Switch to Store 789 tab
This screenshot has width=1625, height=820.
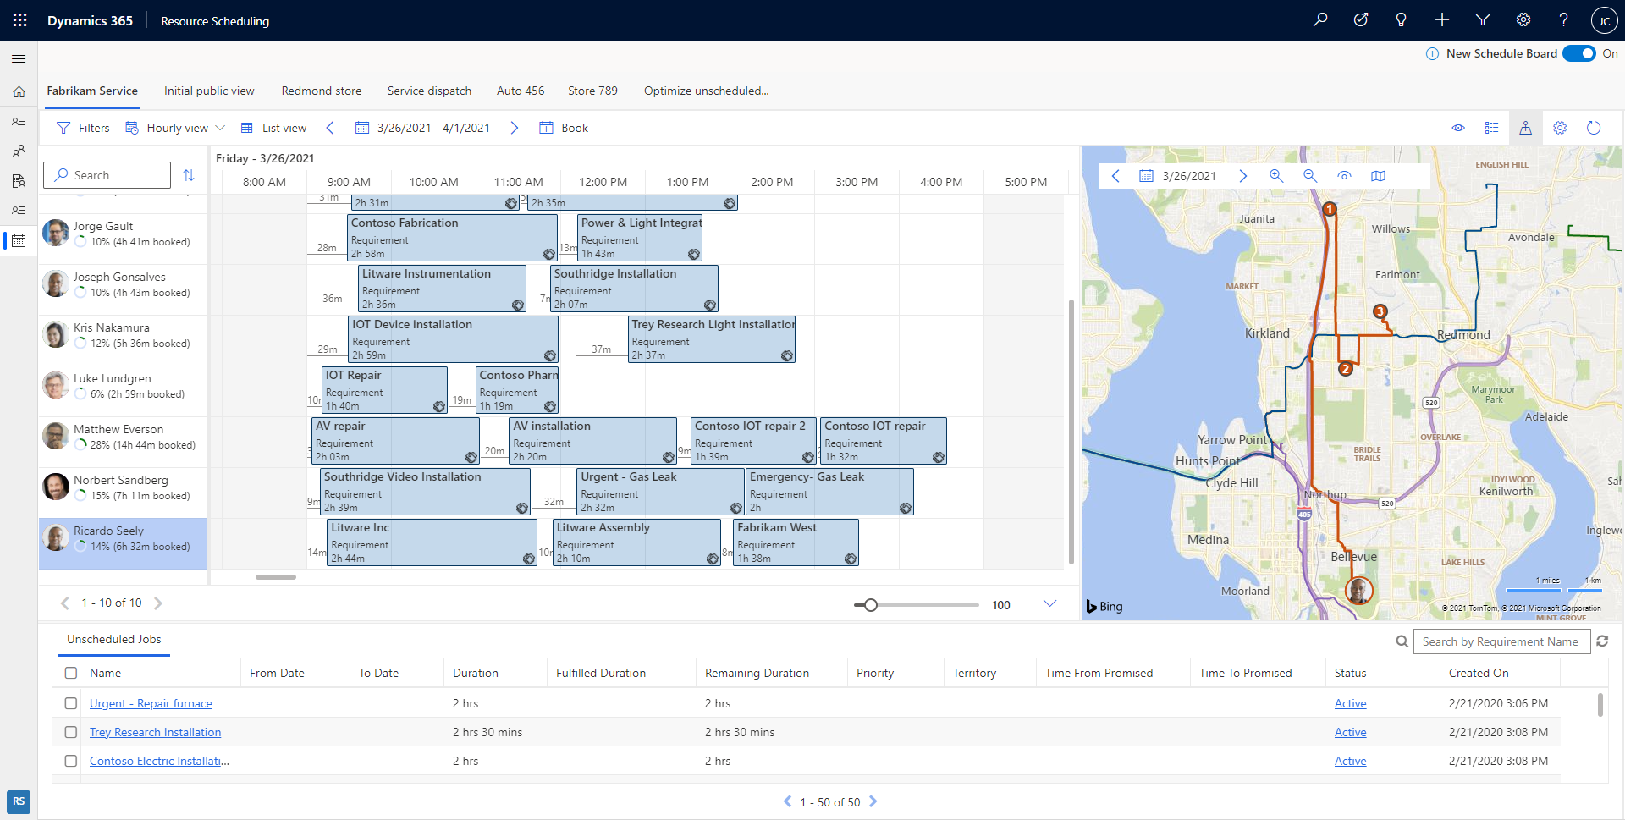pos(592,91)
